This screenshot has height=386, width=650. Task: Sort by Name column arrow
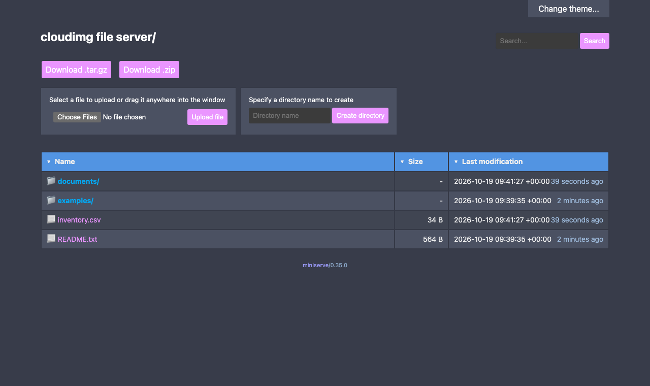(x=49, y=162)
